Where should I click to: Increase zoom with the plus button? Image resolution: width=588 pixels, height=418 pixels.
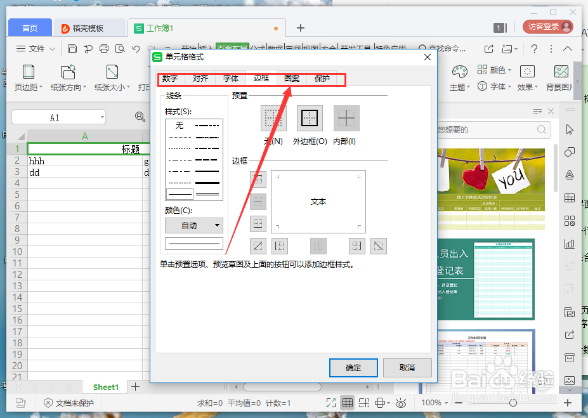click(x=568, y=403)
